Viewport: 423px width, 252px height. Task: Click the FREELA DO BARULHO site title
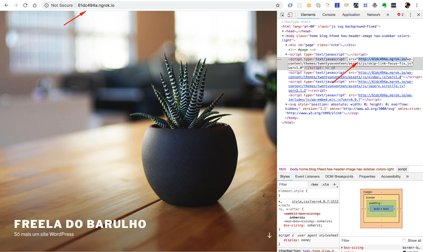pyautogui.click(x=80, y=224)
